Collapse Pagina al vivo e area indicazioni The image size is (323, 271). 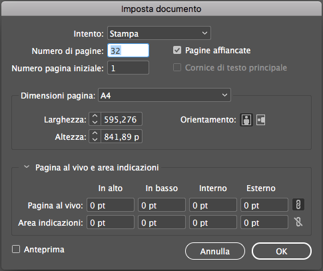pyautogui.click(x=27, y=166)
